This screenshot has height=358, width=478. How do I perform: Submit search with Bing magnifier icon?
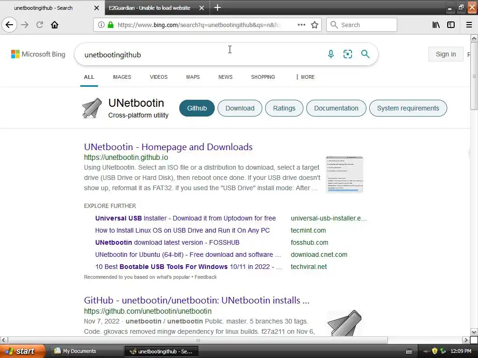click(x=365, y=54)
